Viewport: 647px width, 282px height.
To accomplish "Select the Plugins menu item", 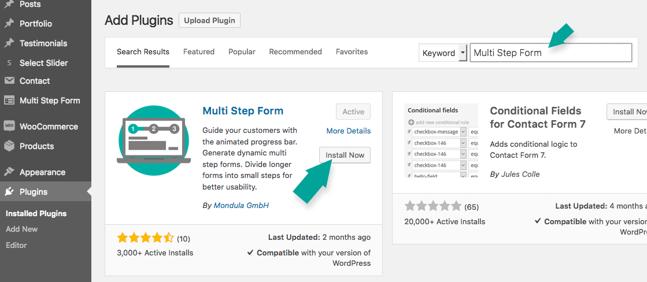I will (x=46, y=192).
